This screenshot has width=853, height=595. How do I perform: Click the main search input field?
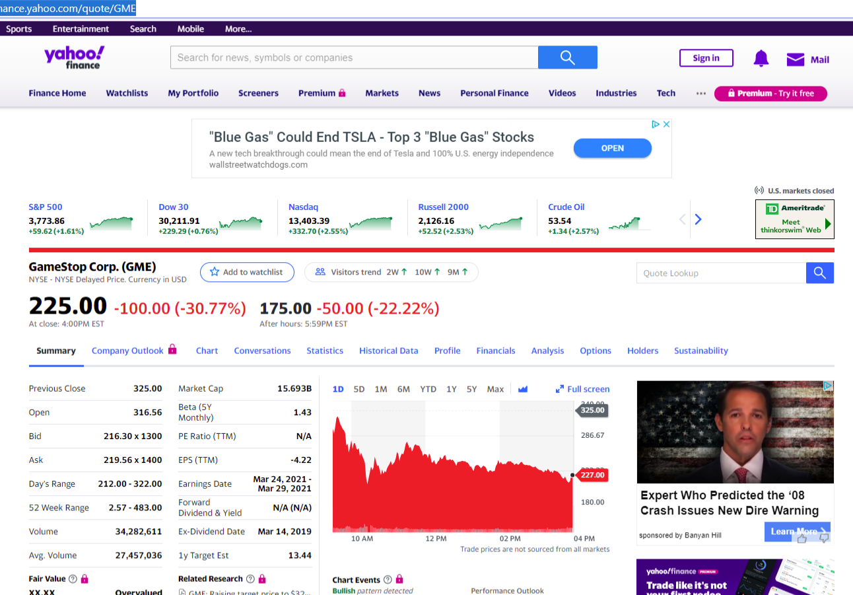point(355,57)
